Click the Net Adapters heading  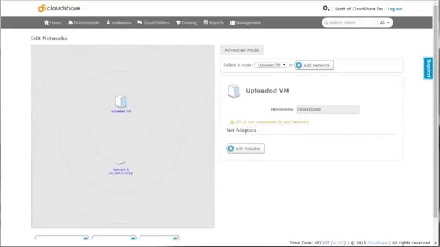(x=241, y=130)
